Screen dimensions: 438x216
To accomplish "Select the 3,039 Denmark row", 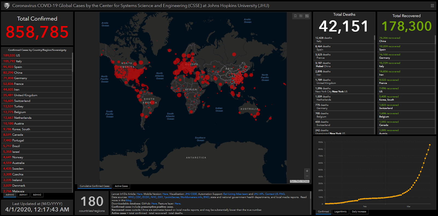I will (37, 186).
